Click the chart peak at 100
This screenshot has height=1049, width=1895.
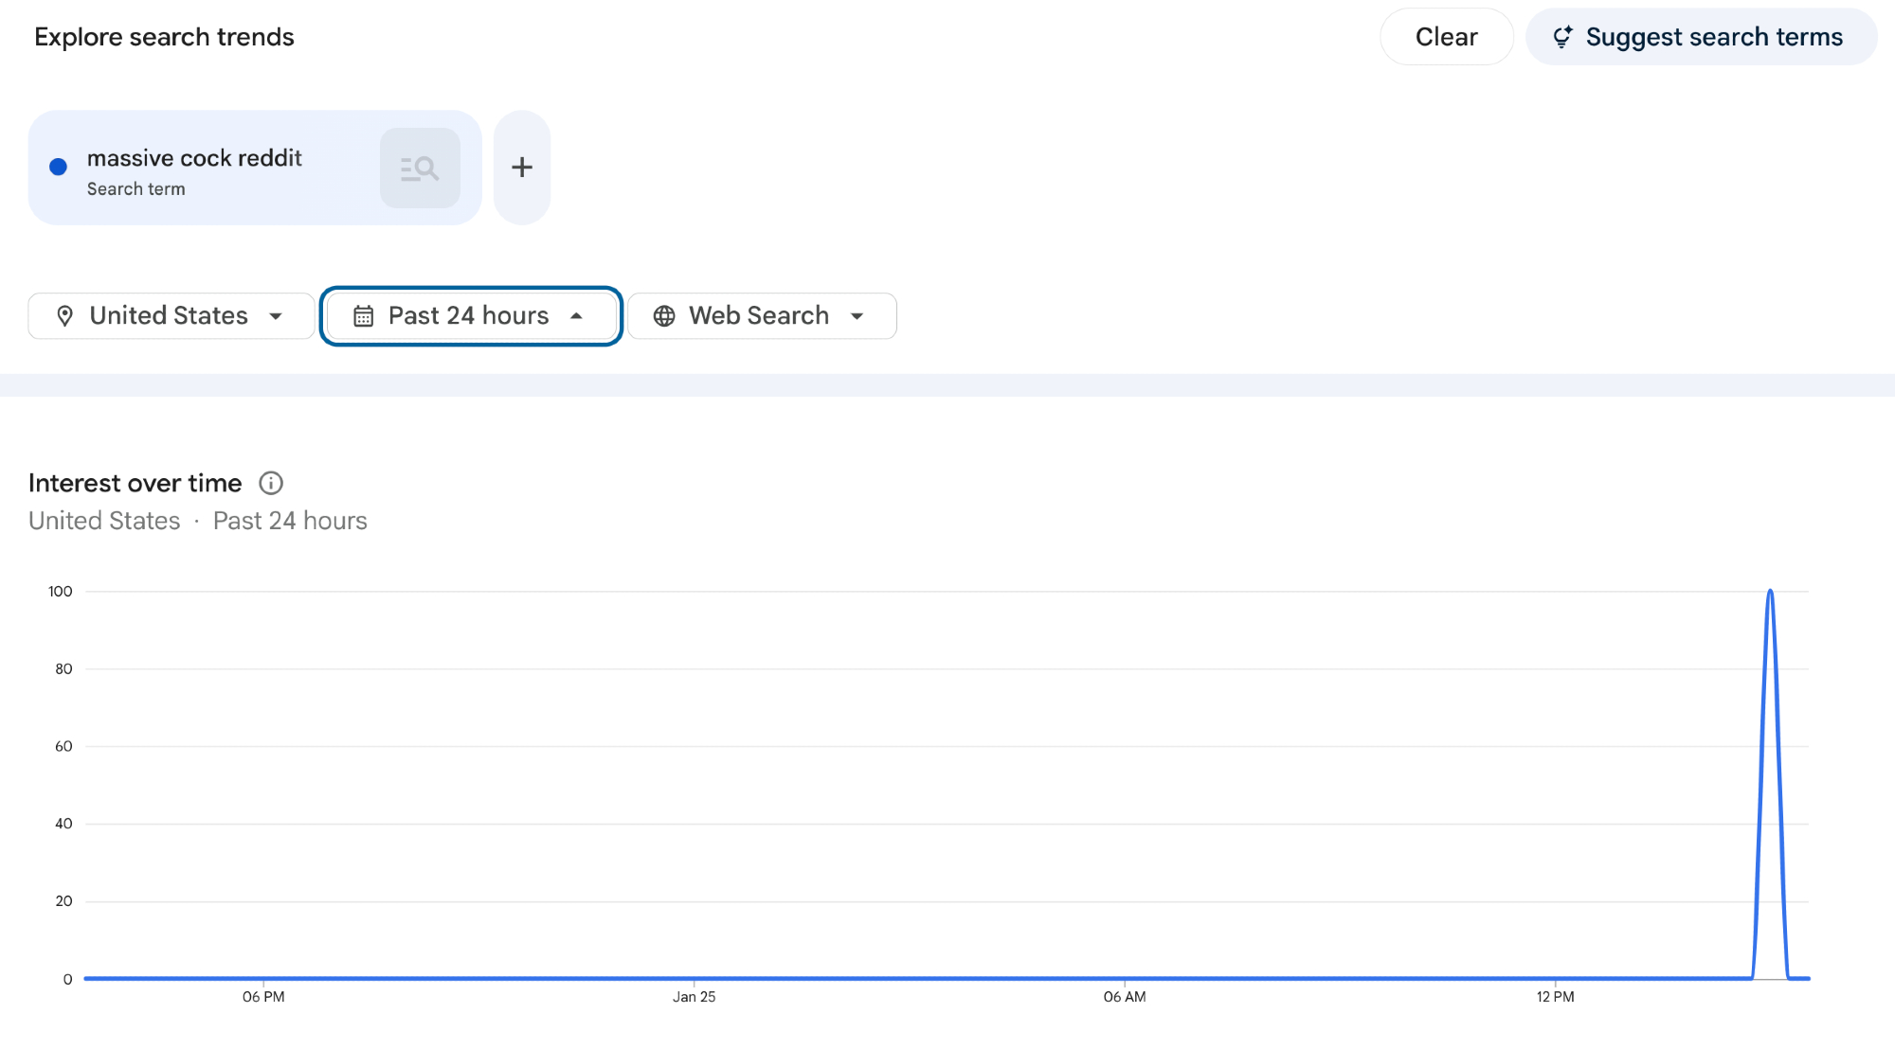point(1770,593)
